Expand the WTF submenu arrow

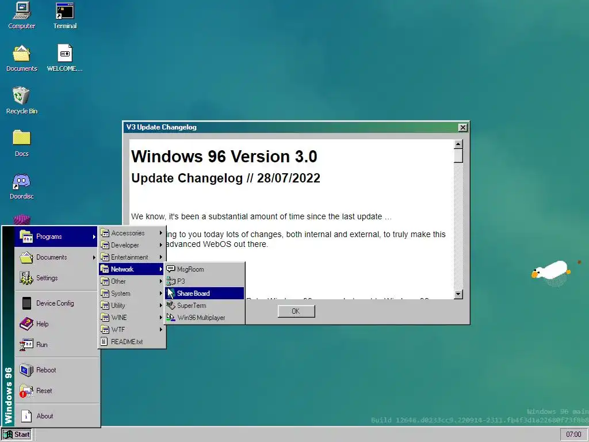click(x=161, y=330)
